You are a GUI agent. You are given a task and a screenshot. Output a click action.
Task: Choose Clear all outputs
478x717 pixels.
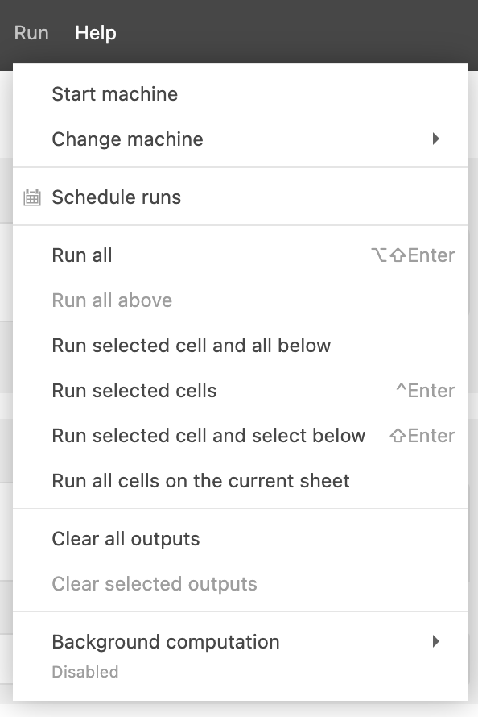[x=241, y=539]
